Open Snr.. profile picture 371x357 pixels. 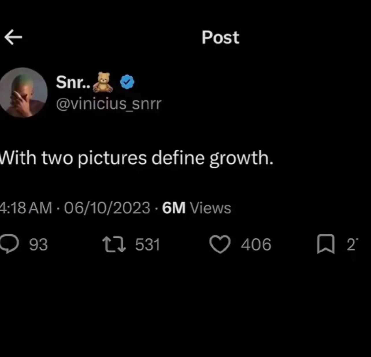(23, 93)
